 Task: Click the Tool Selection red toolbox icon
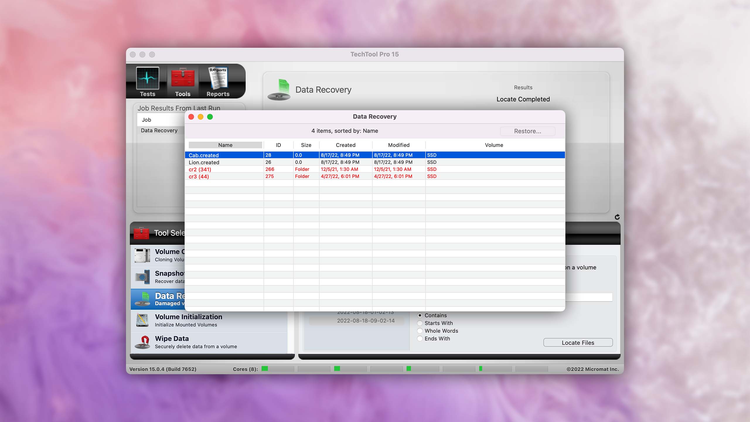tap(141, 233)
